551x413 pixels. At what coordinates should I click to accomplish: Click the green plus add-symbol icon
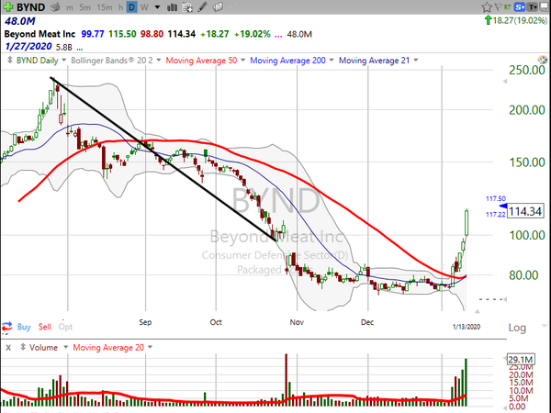tap(7, 6)
